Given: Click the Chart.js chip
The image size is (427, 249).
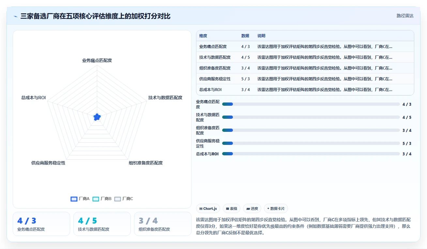Looking at the screenshot, I should click(x=208, y=209).
